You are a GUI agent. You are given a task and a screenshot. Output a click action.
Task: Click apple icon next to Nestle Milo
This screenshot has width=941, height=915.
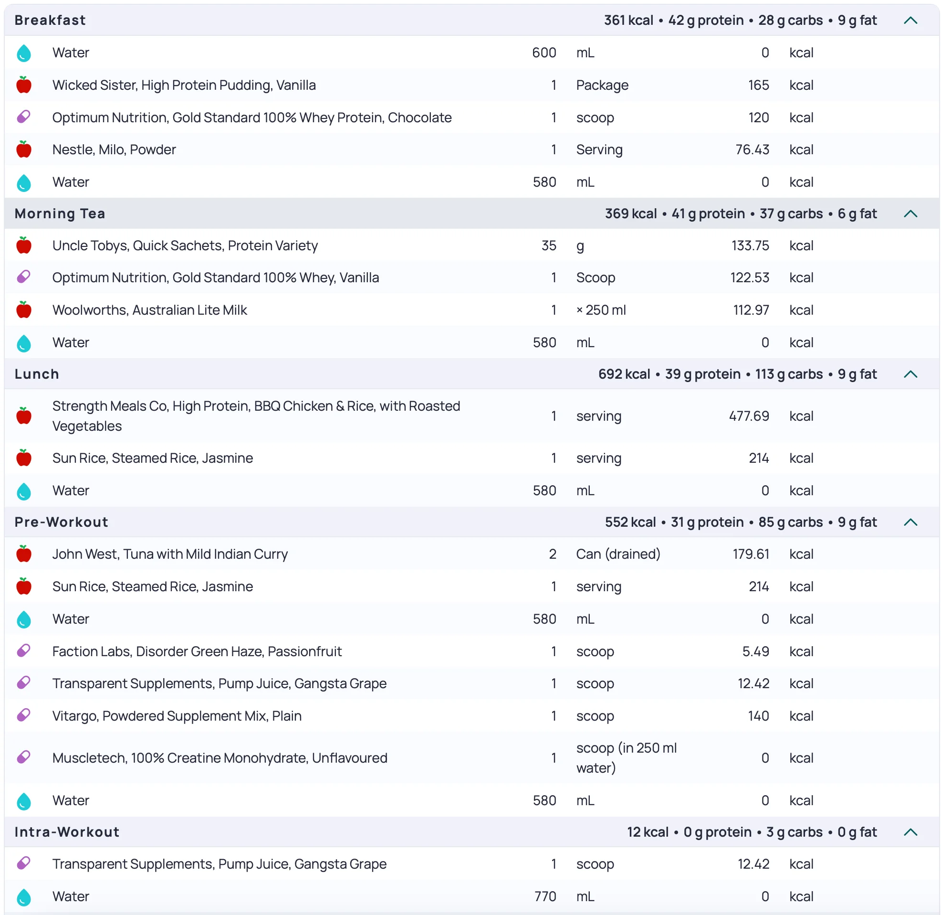tap(23, 149)
